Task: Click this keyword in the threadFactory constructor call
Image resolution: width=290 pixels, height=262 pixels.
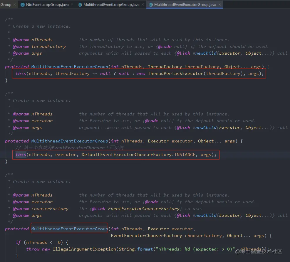Action: [x=21, y=73]
